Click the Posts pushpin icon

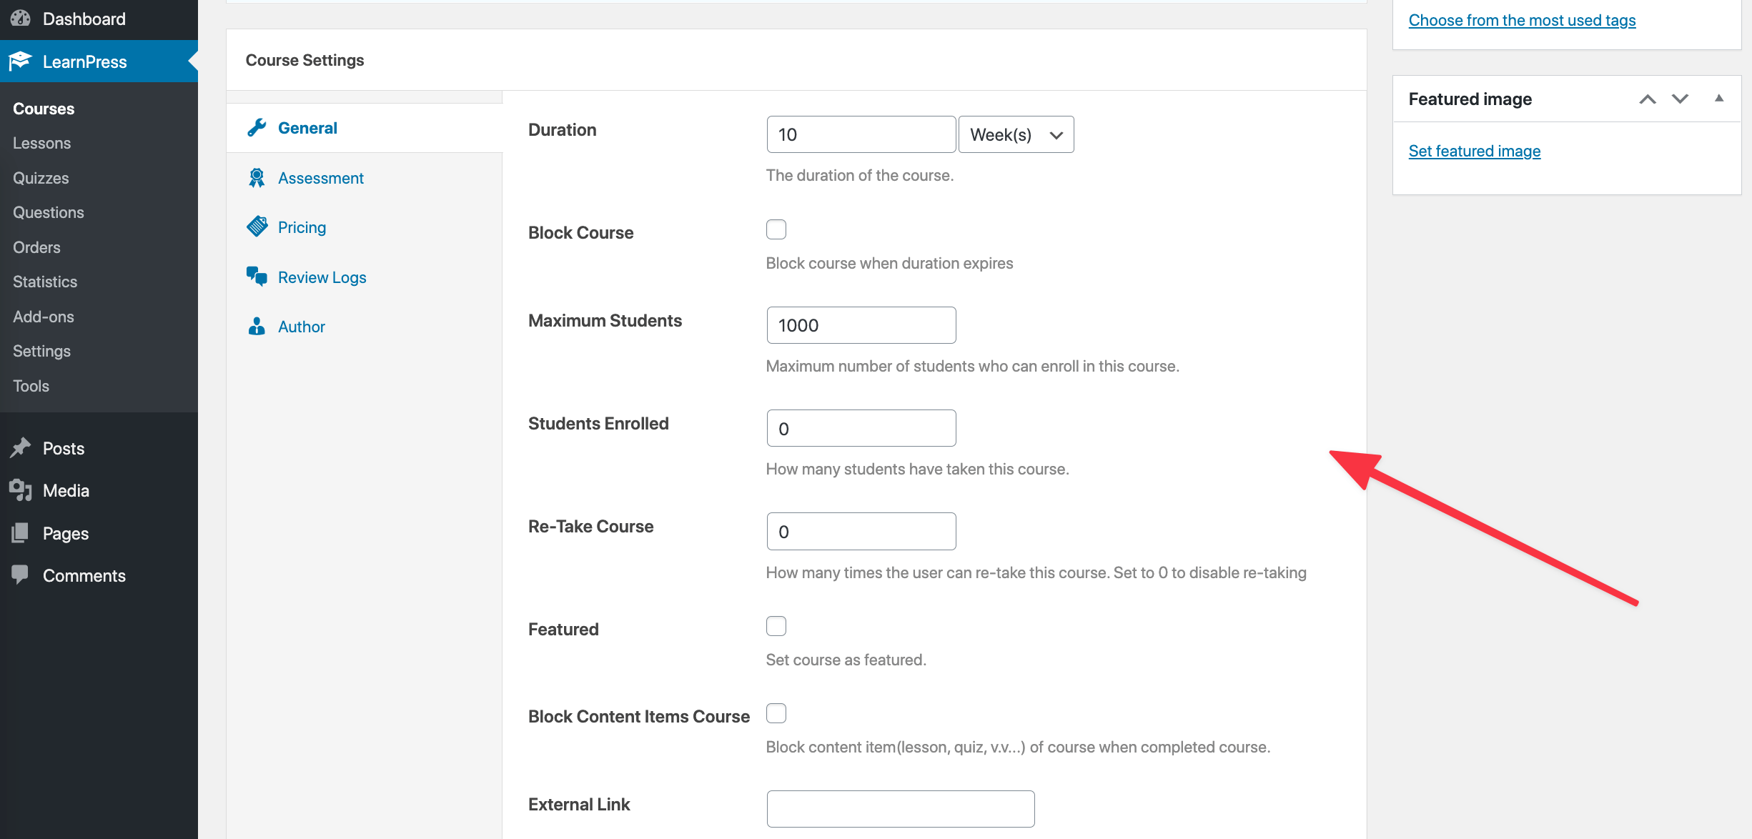21,448
